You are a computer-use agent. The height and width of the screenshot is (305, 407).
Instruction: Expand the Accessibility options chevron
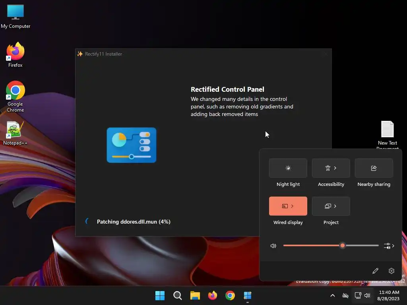coord(335,168)
